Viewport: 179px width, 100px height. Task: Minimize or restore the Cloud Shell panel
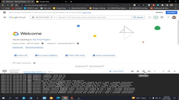[163, 71]
